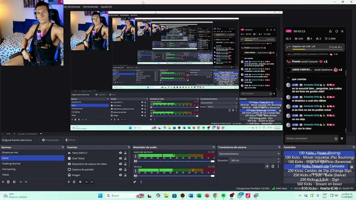
Task: Select the Tiktok scene
Action: pyautogui.click(x=32, y=175)
